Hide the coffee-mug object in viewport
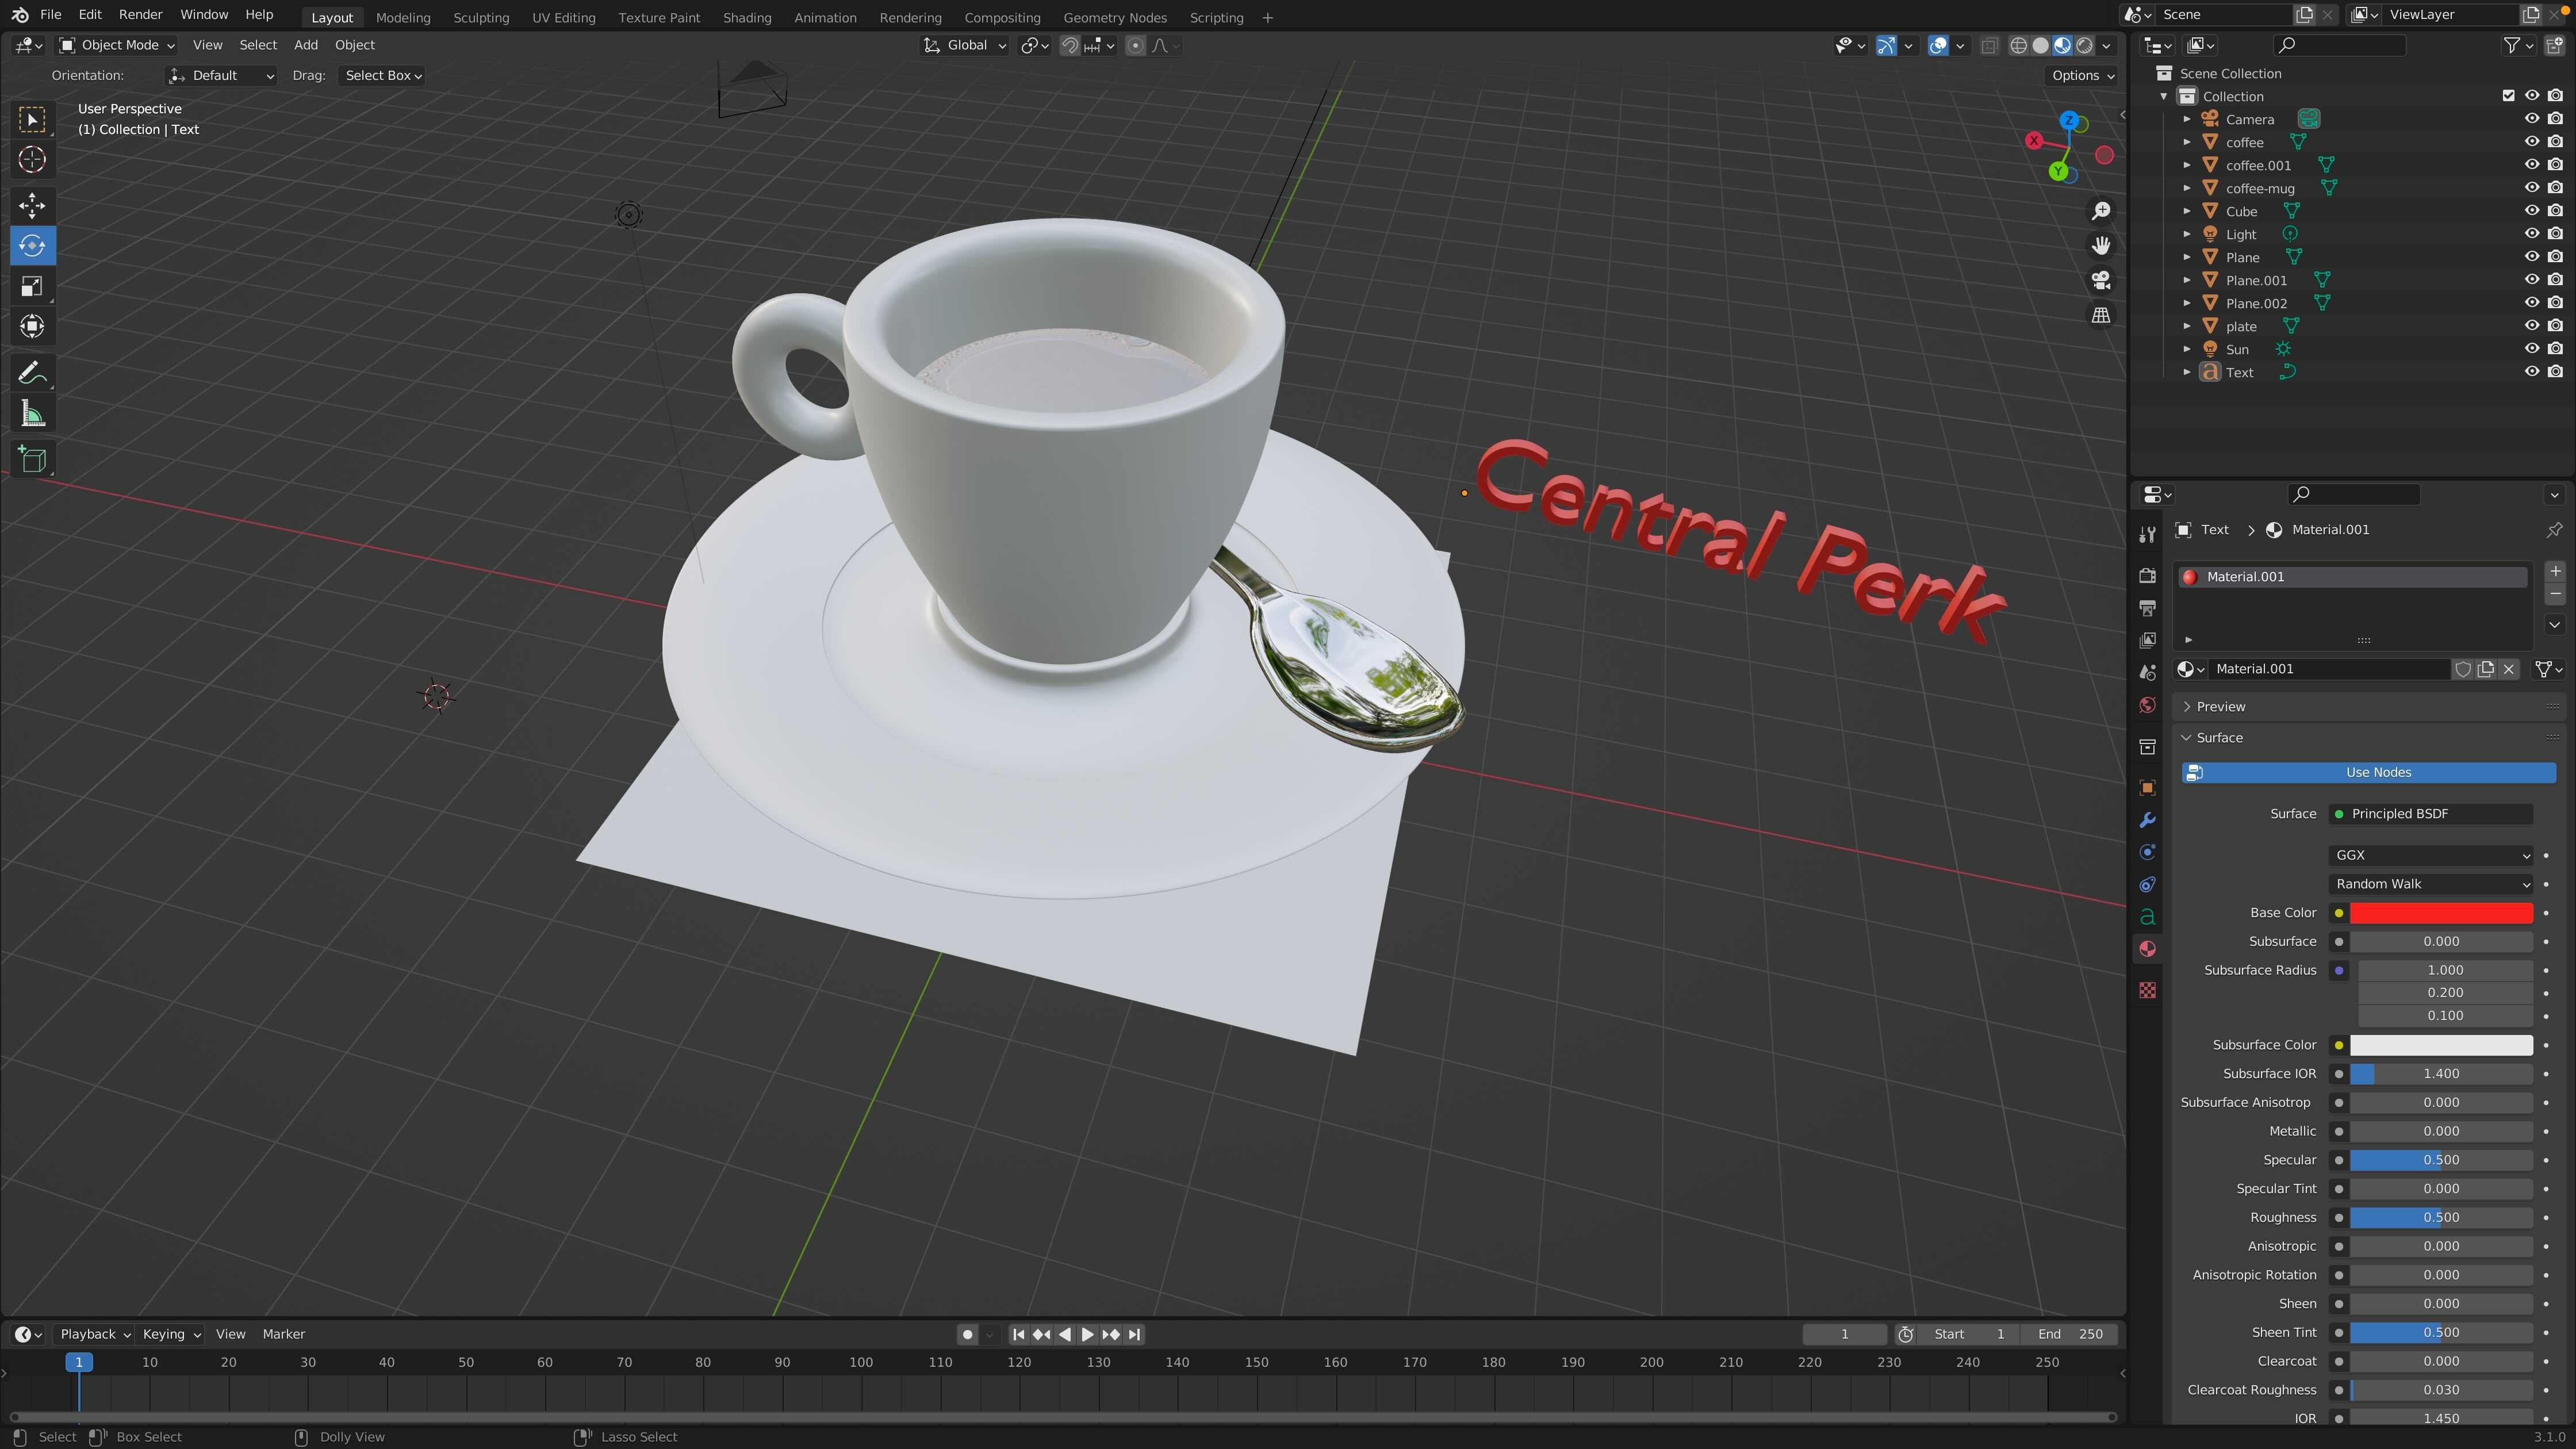 tap(2531, 188)
